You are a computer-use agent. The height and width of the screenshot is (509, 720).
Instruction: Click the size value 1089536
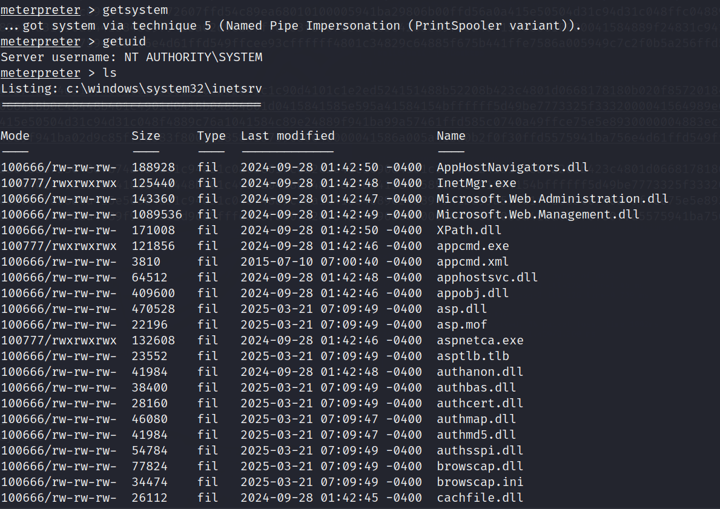[153, 214]
